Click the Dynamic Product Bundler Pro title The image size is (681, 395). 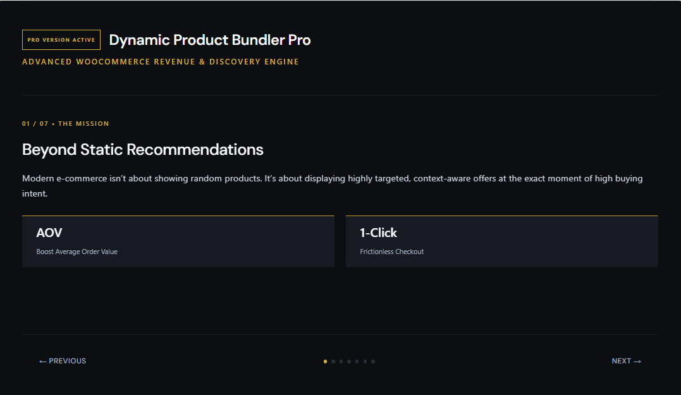coord(210,40)
